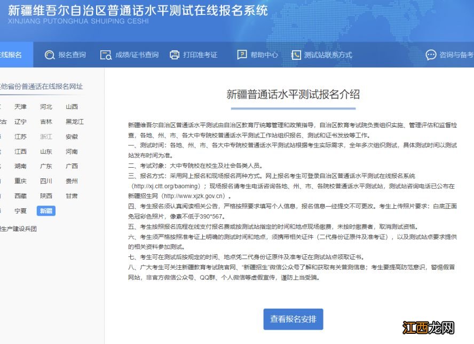Click the speech-bubble icon beside 咨询与备考
The width and height of the screenshot is (474, 344).
coord(430,54)
